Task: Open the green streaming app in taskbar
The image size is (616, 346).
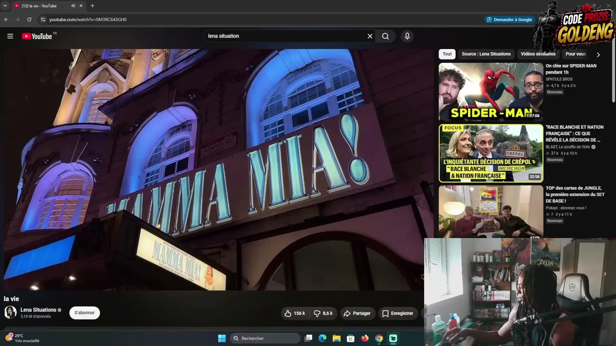Action: (x=393, y=338)
